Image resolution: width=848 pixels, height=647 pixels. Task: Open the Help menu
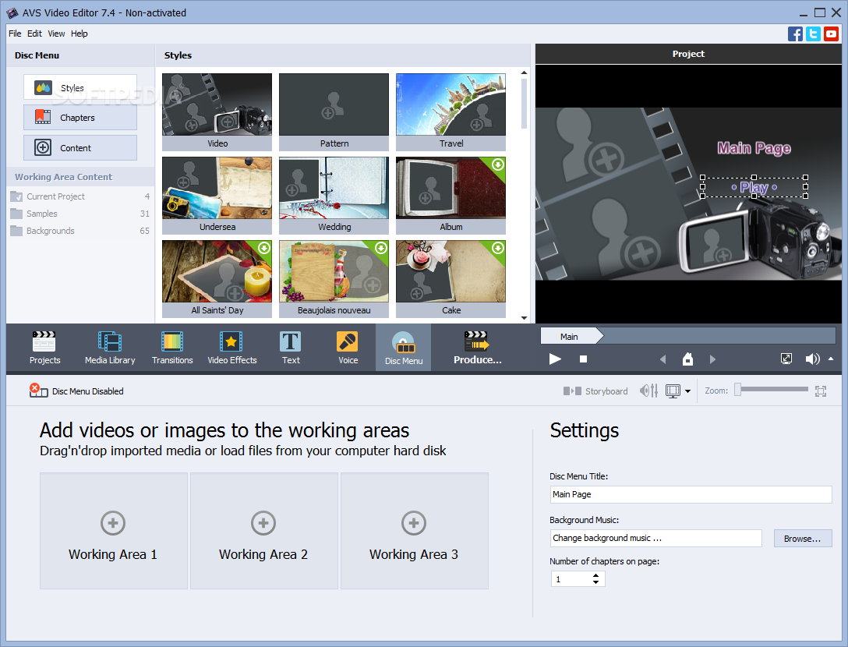79,34
